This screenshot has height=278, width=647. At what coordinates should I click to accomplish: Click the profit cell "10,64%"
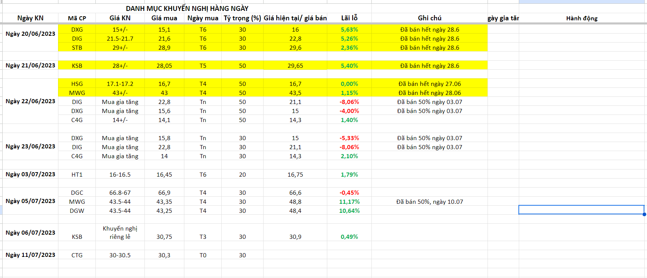pyautogui.click(x=350, y=211)
